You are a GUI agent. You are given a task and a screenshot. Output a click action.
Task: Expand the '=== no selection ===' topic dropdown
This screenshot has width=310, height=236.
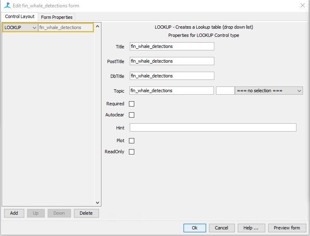pyautogui.click(x=269, y=91)
